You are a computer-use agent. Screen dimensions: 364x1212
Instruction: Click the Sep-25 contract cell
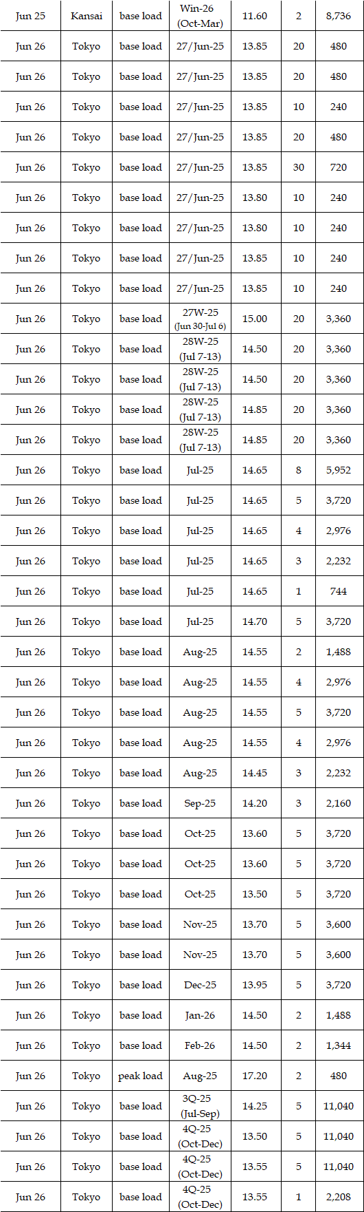tap(200, 803)
